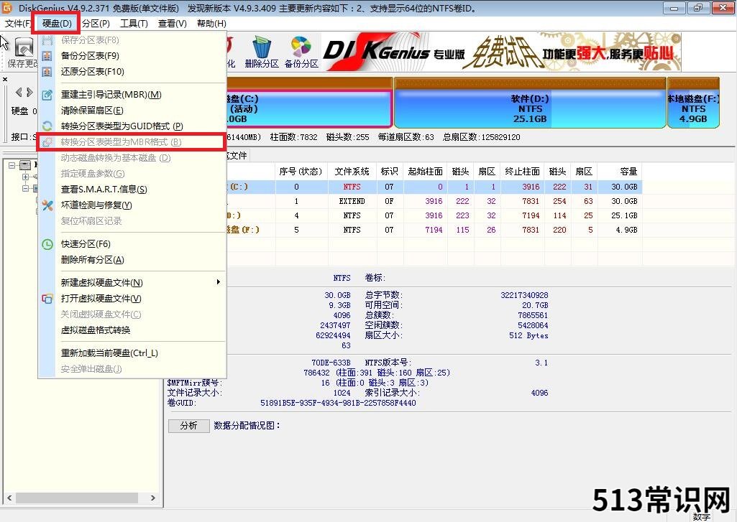Select the EXTEND partition row
Image resolution: width=737 pixels, height=522 pixels.
[x=434, y=201]
